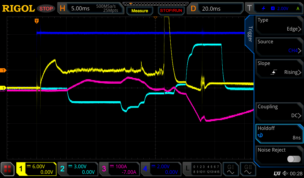Viewport: 304px width, 178px height.
Task: Expand the Slope Rising menu
Action: click(x=279, y=68)
